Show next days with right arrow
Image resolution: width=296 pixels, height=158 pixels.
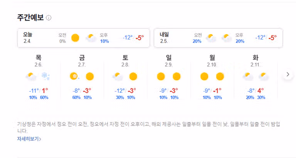tap(288, 74)
